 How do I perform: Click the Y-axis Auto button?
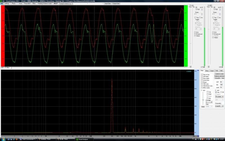(203, 107)
